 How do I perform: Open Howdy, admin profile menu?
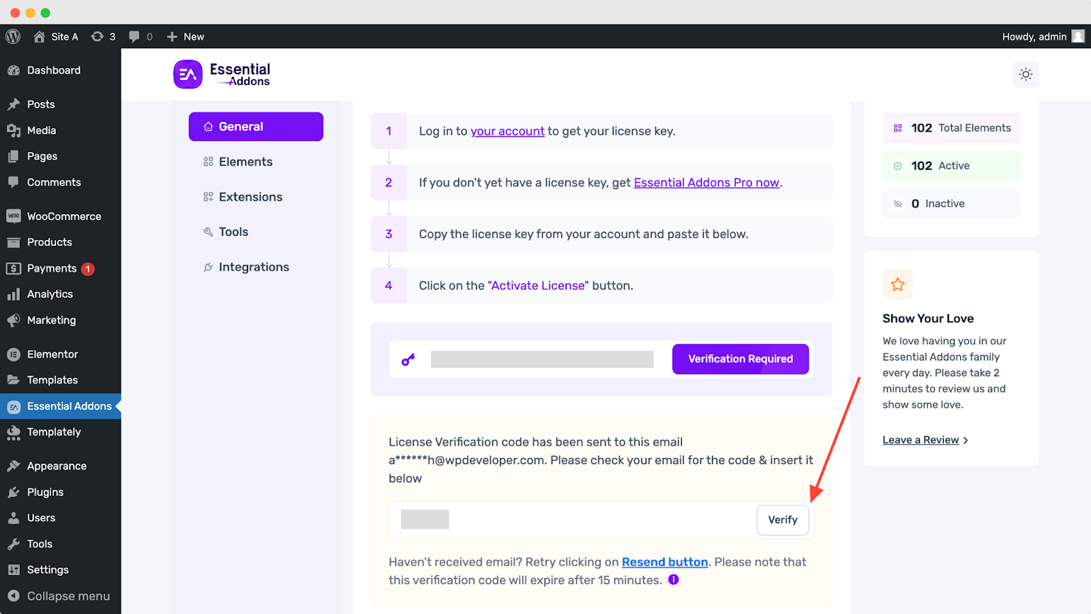[1043, 37]
